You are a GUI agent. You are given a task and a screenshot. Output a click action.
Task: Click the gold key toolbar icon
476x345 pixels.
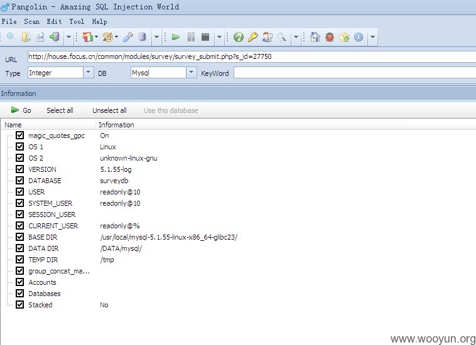(253, 37)
